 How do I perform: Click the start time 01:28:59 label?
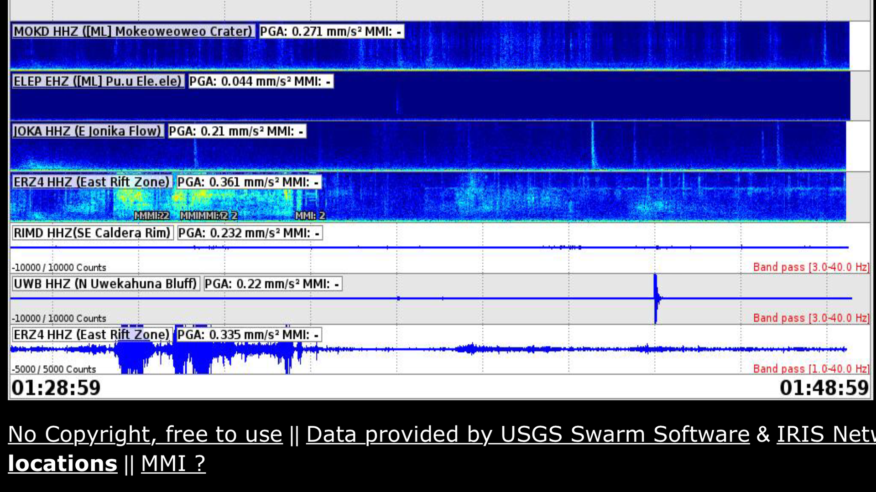point(56,388)
